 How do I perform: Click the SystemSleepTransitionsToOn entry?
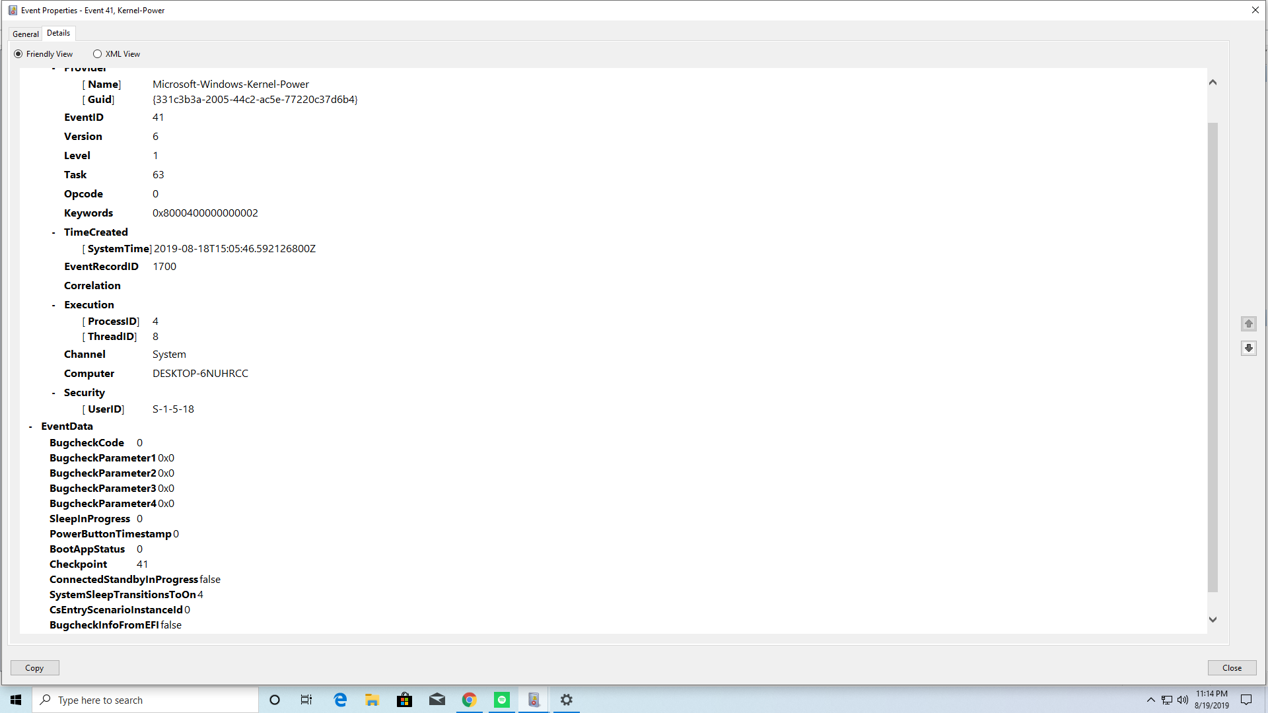click(126, 595)
